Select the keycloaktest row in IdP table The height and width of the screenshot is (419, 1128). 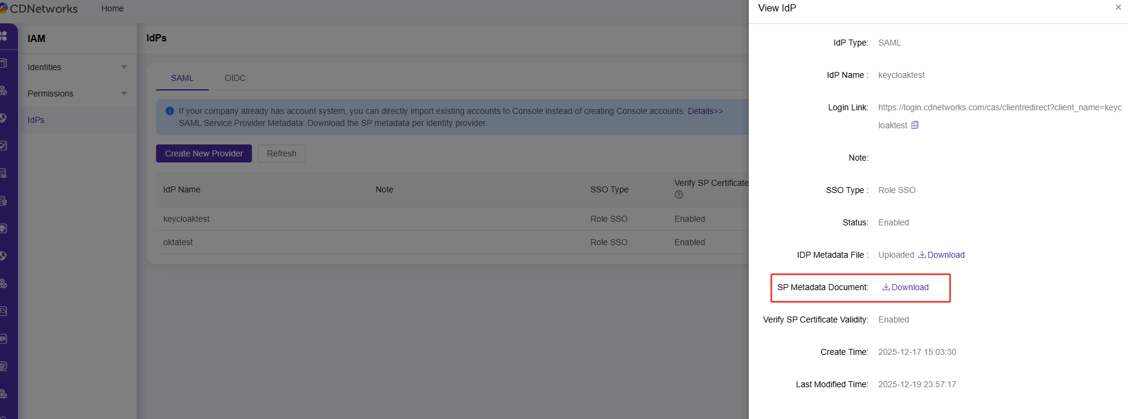452,219
